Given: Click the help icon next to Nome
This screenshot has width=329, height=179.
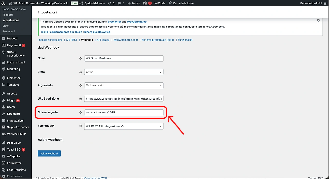Looking at the screenshot, I should point(81,58).
